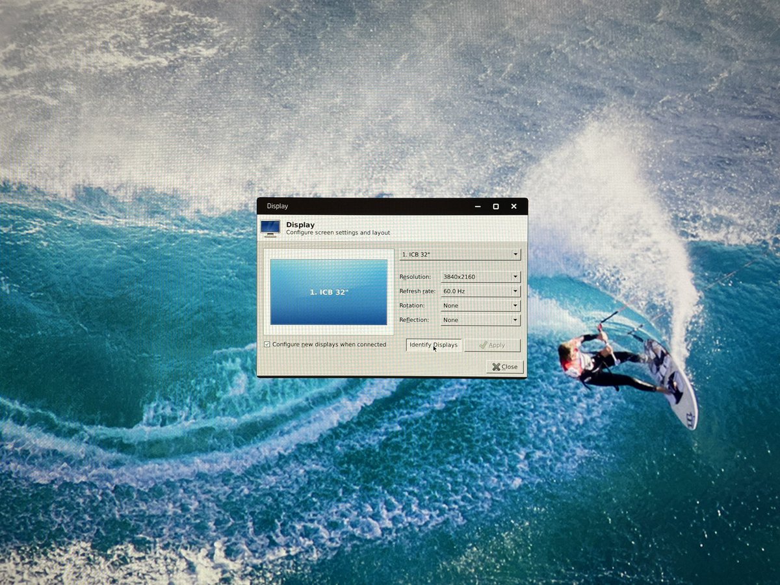Select the 1. ICB 32" monitor preview
Image resolution: width=780 pixels, height=585 pixels.
tap(329, 292)
